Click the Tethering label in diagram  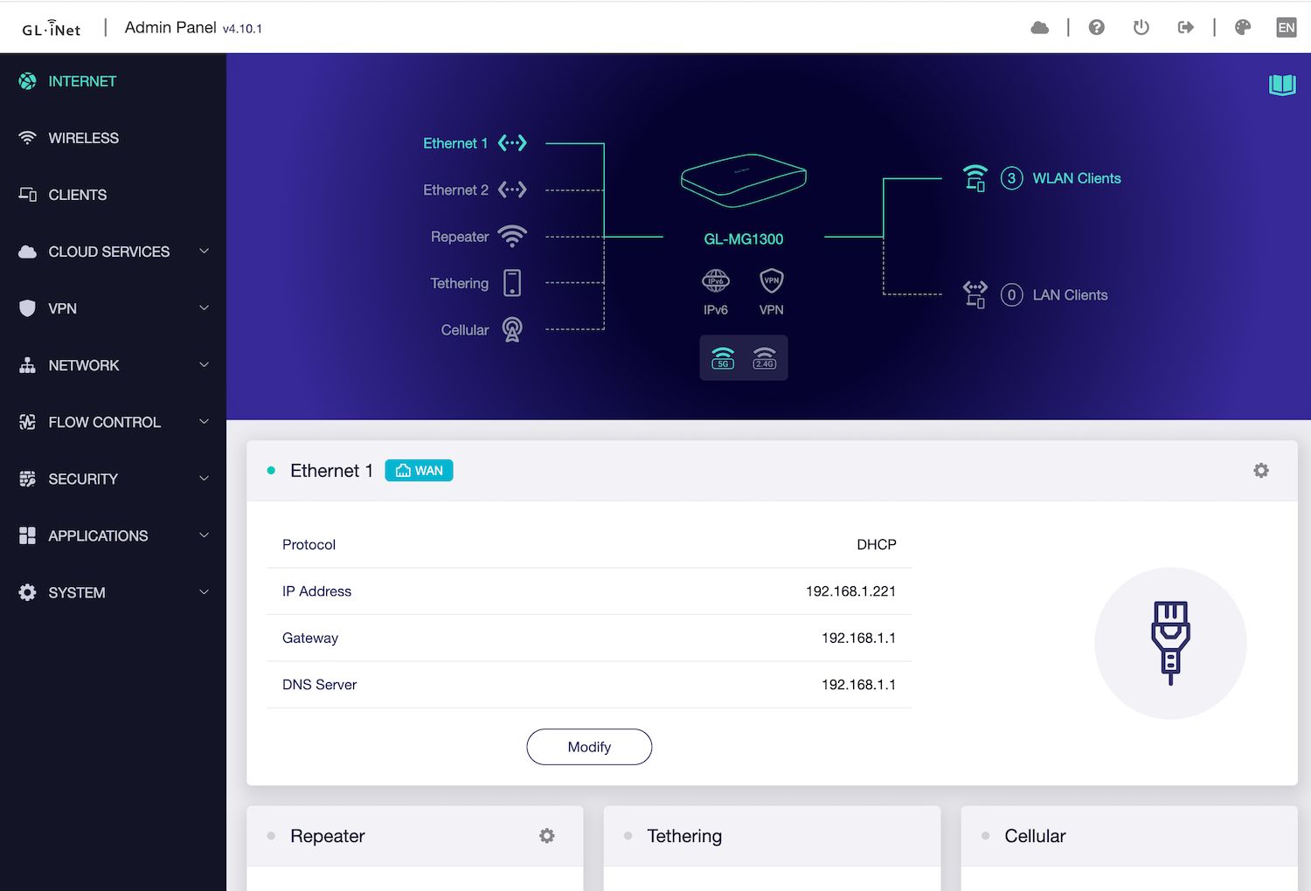459,283
